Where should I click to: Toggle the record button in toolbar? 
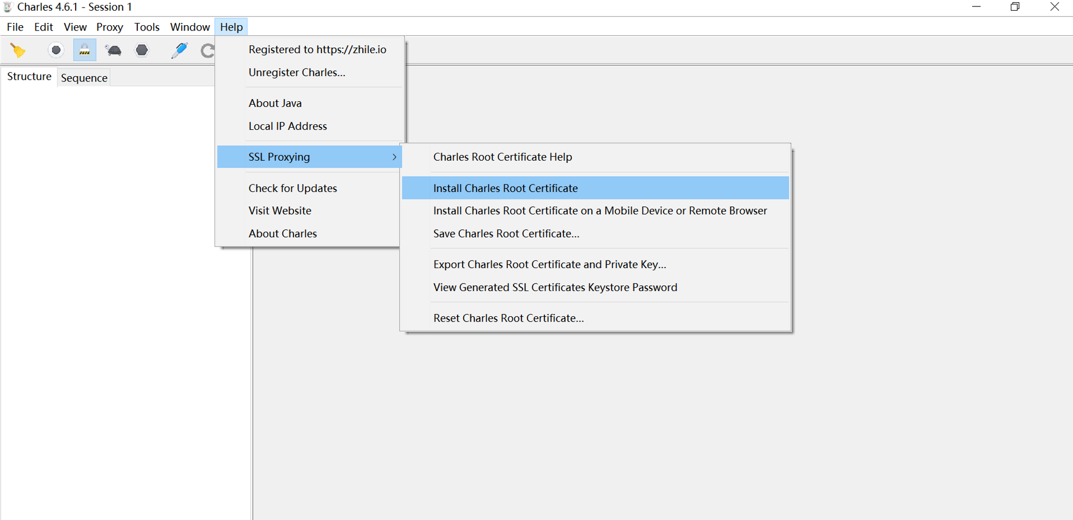pyautogui.click(x=56, y=50)
